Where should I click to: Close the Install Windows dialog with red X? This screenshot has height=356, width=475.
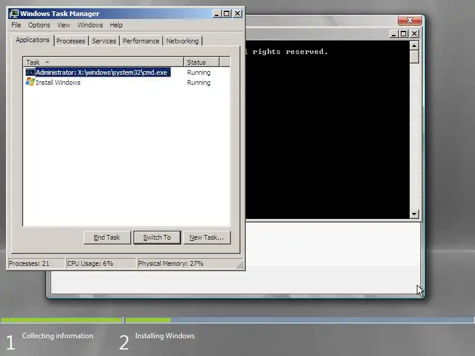pyautogui.click(x=410, y=20)
